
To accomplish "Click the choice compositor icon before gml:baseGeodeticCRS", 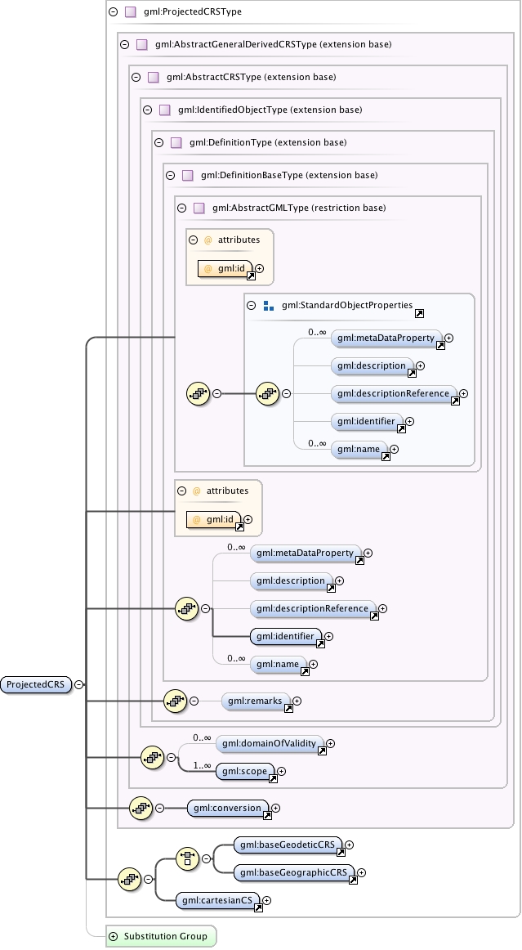I will [x=188, y=858].
